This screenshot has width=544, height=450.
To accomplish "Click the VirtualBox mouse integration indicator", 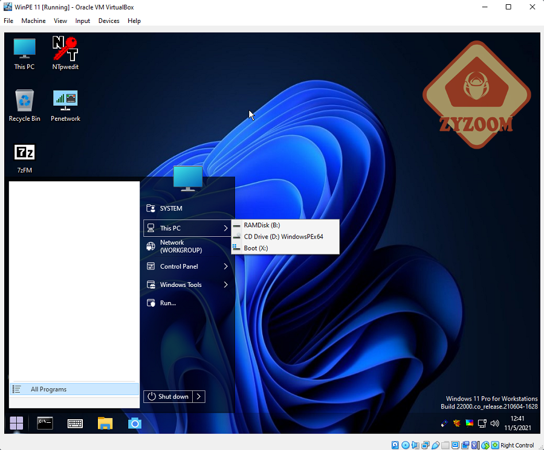I will 485,445.
